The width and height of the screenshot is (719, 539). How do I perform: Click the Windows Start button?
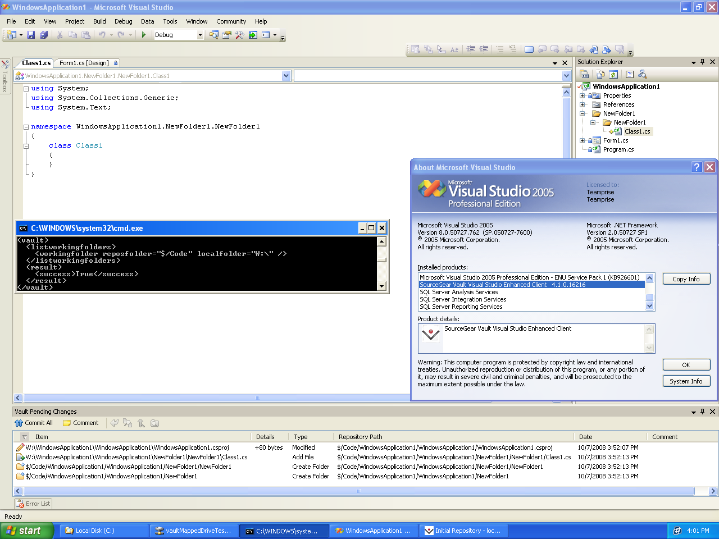[26, 531]
